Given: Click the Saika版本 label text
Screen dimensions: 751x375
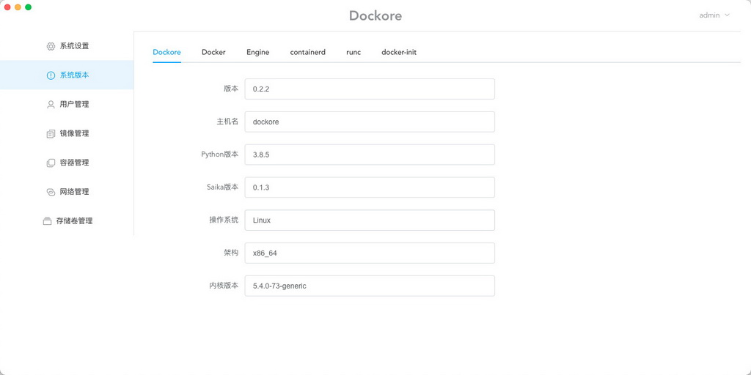Looking at the screenshot, I should click(221, 187).
